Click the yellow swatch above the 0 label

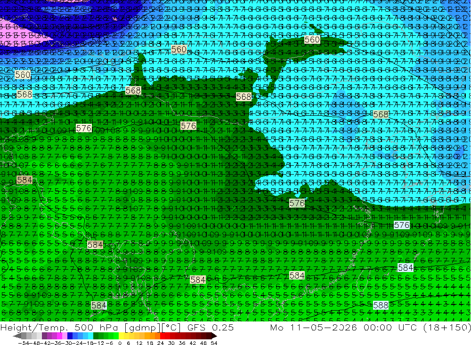tap(121, 336)
